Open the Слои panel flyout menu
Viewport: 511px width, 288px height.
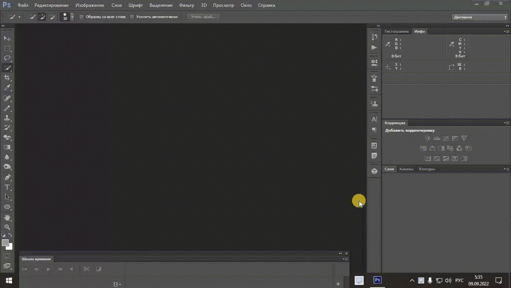click(506, 169)
